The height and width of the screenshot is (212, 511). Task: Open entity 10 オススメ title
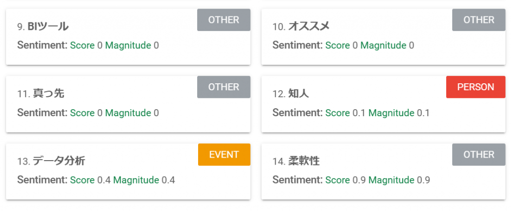pos(301,27)
